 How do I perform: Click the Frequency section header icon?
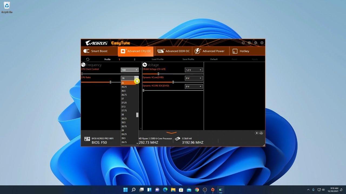click(x=83, y=65)
